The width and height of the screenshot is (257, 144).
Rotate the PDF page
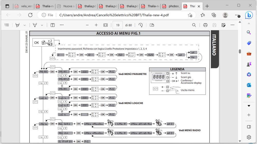[x=141, y=25]
